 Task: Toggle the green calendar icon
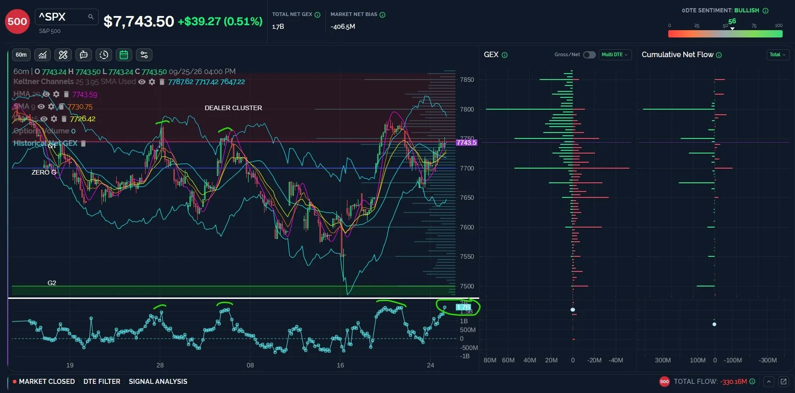click(x=124, y=55)
